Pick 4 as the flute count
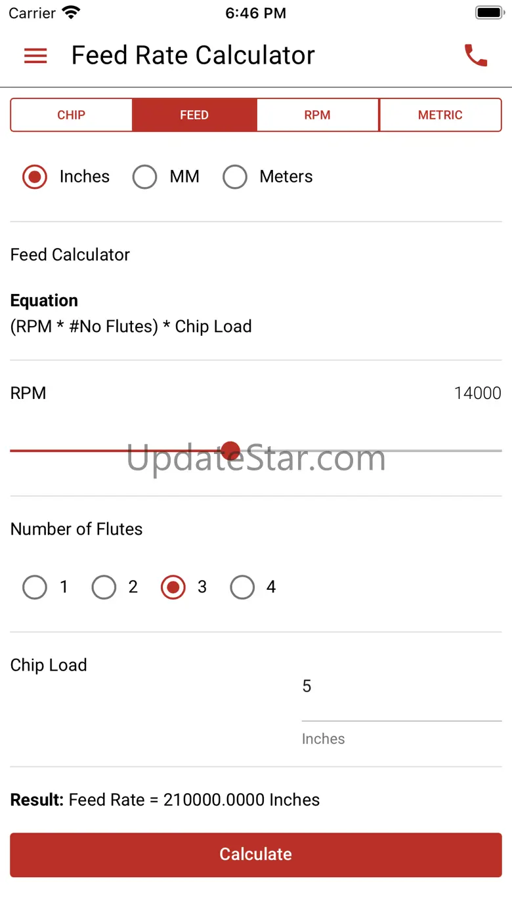512x910 pixels. 242,587
